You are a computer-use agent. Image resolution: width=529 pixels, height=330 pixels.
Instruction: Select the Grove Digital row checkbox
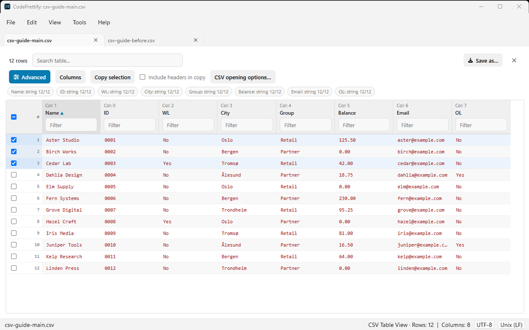[x=14, y=210]
